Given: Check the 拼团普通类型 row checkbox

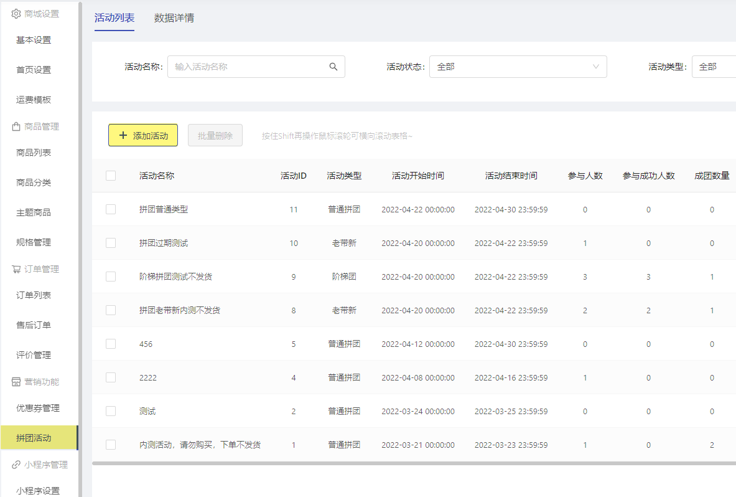Looking at the screenshot, I should pyautogui.click(x=111, y=209).
